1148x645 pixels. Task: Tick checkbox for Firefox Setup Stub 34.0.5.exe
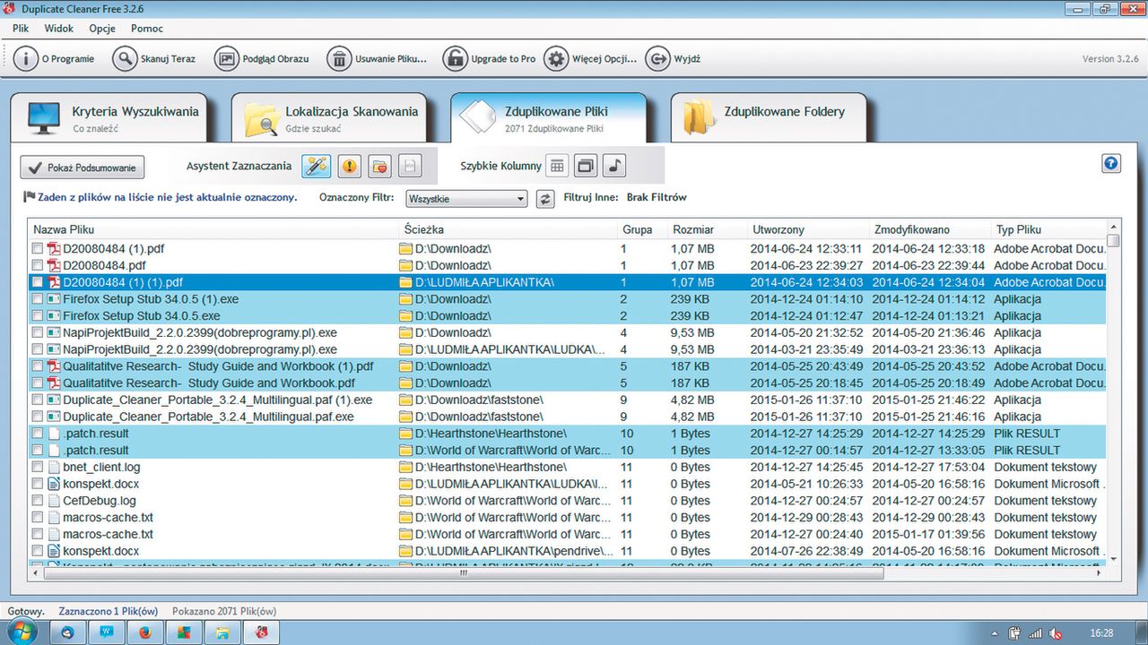(38, 316)
